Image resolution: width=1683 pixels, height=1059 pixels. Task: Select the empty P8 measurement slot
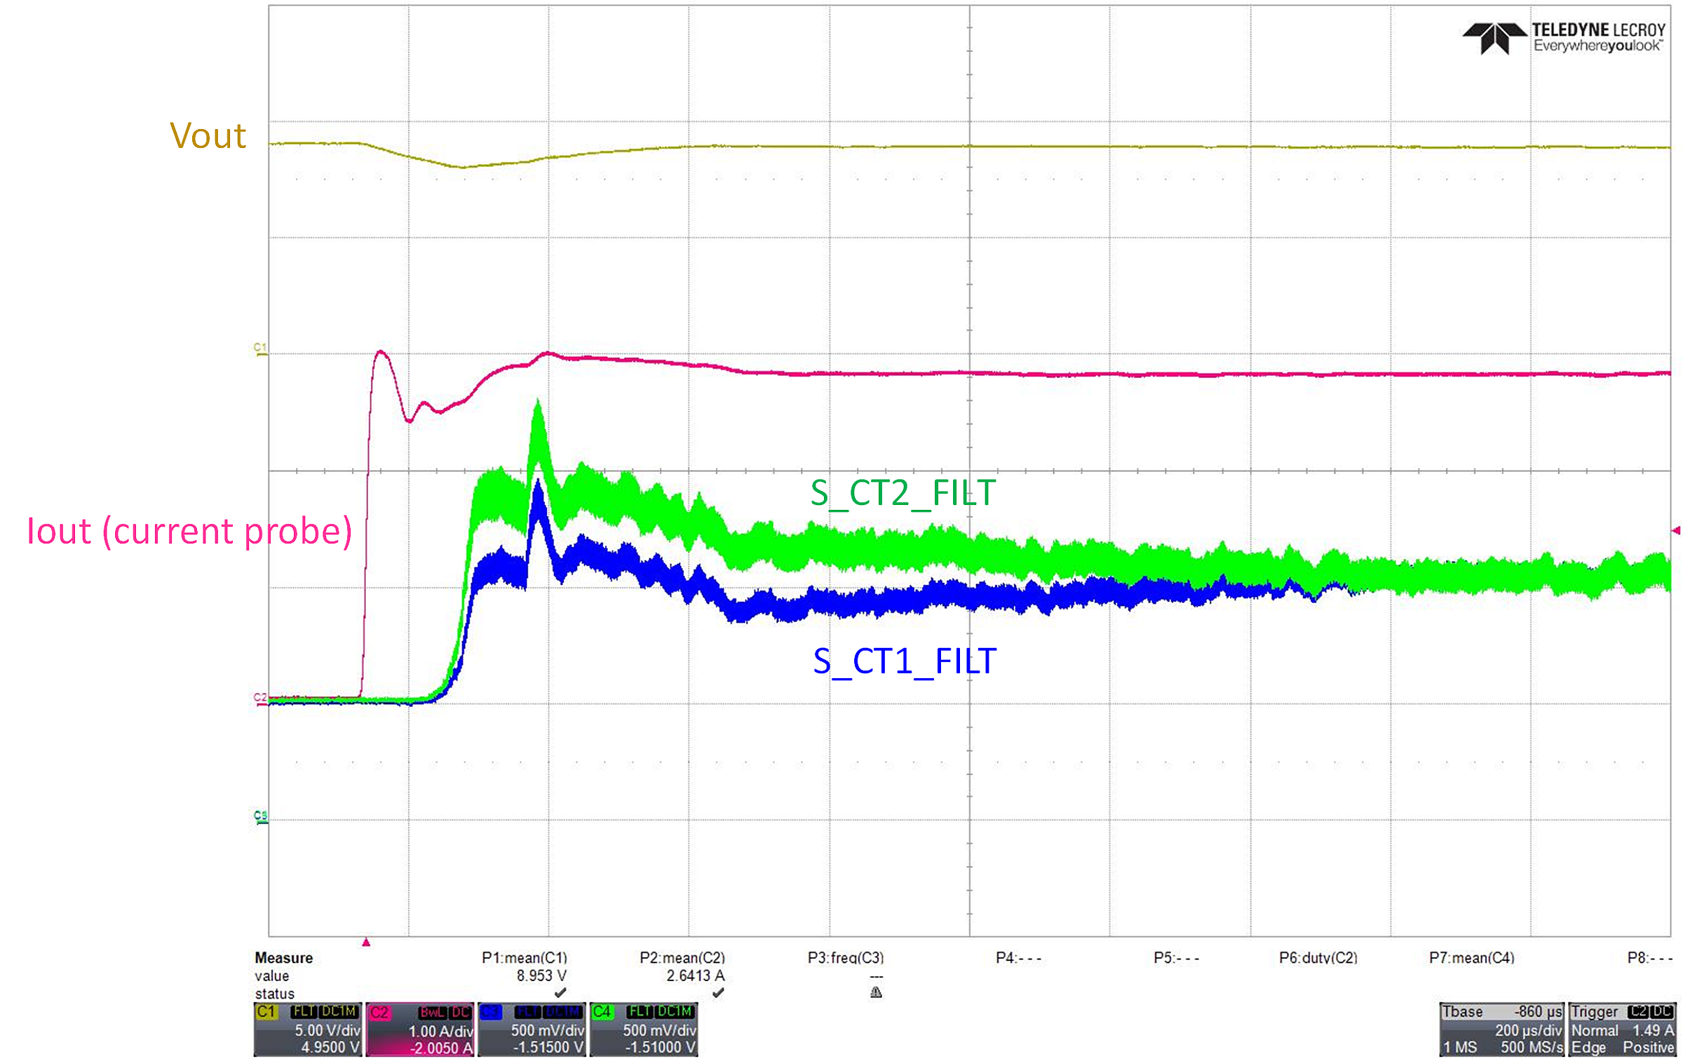pos(1650,957)
